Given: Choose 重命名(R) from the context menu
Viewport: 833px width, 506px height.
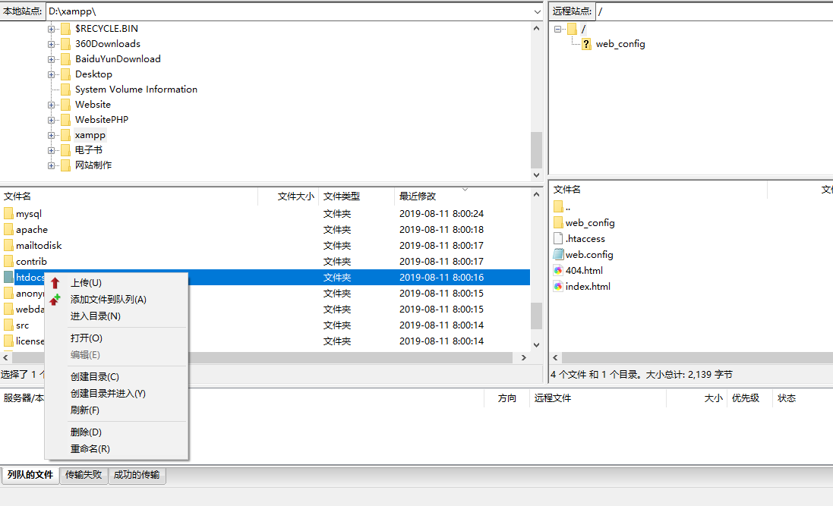Looking at the screenshot, I should pos(90,449).
